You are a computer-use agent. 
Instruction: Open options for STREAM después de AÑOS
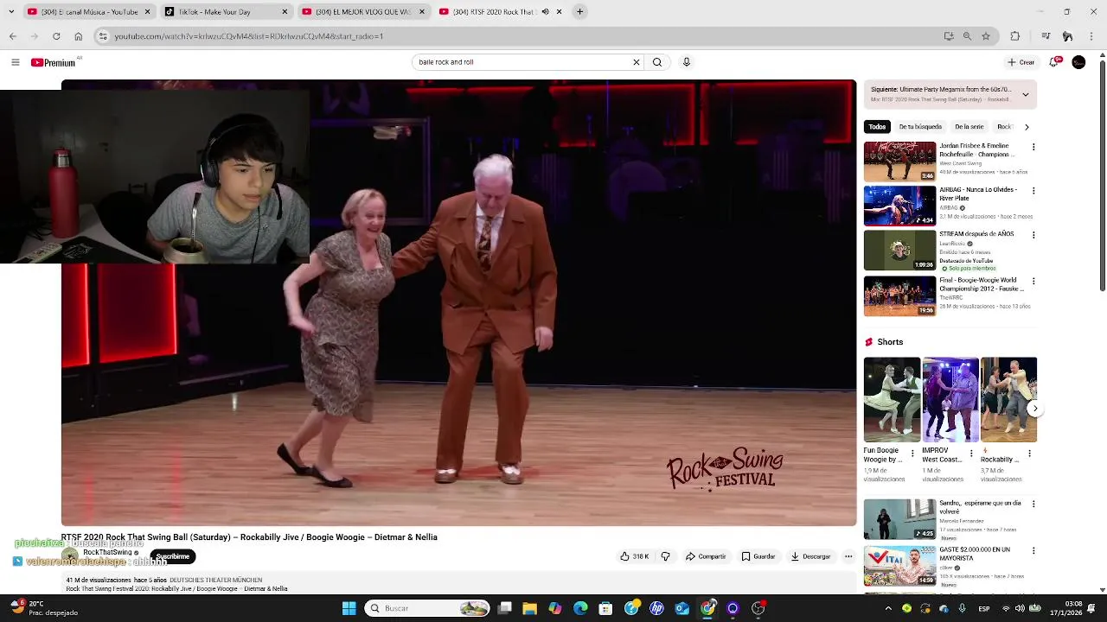[1033, 235]
